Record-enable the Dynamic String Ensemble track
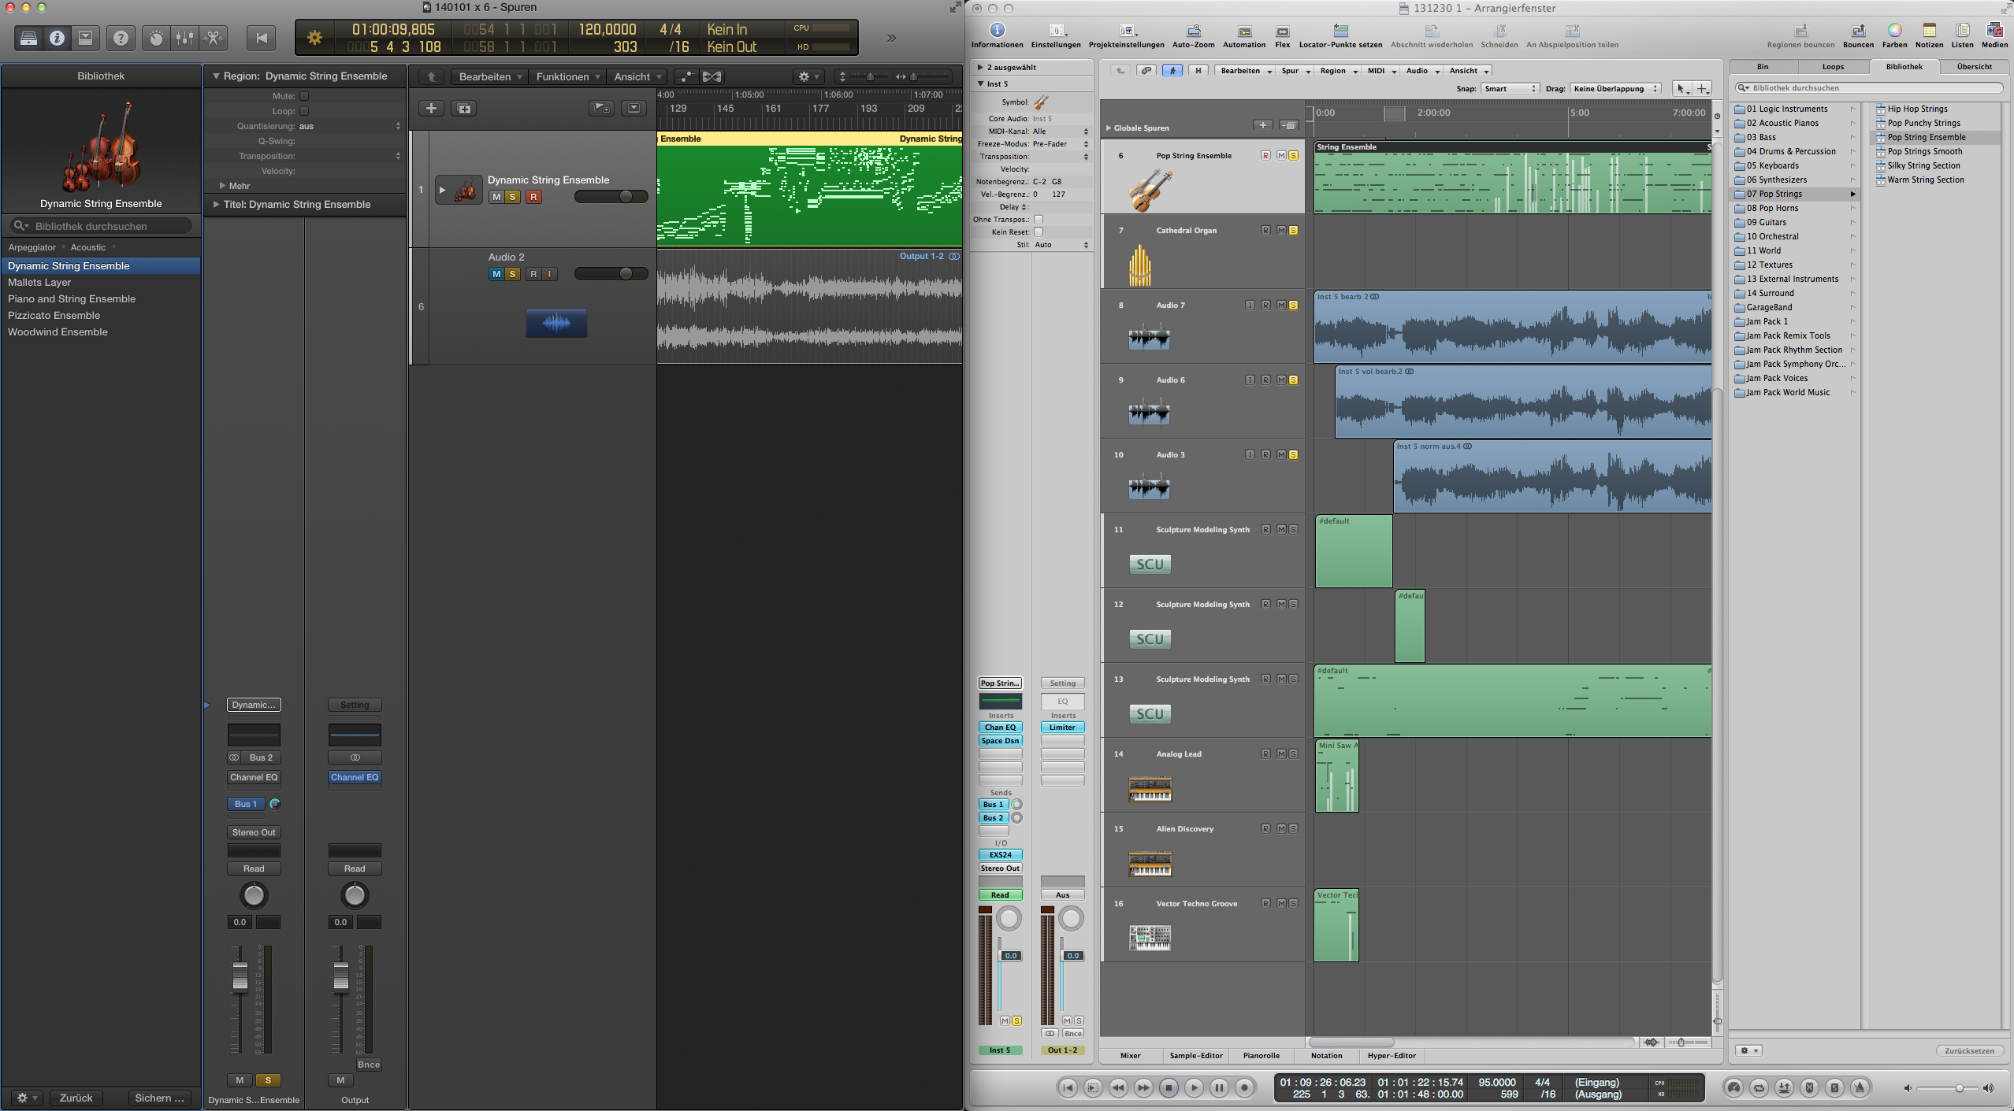2014x1111 pixels. (534, 197)
